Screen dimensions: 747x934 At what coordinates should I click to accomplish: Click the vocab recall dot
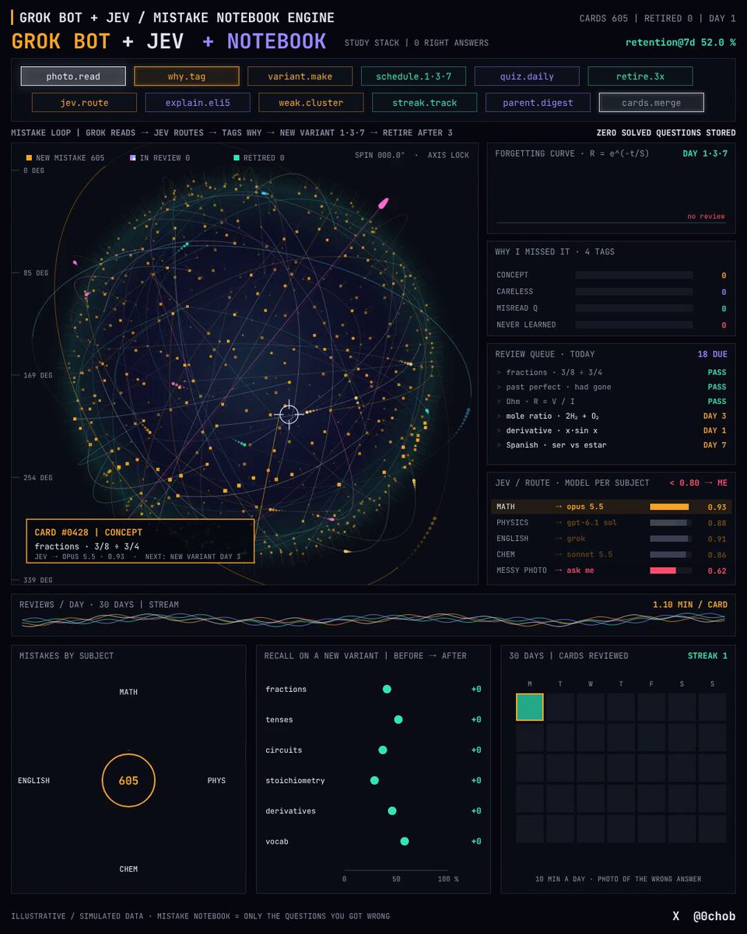[x=405, y=841]
